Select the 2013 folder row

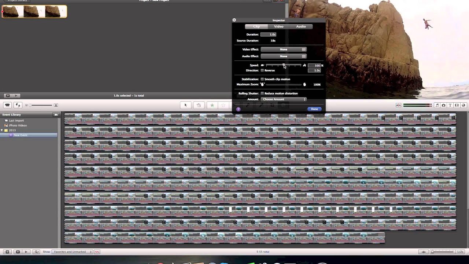coord(12,130)
